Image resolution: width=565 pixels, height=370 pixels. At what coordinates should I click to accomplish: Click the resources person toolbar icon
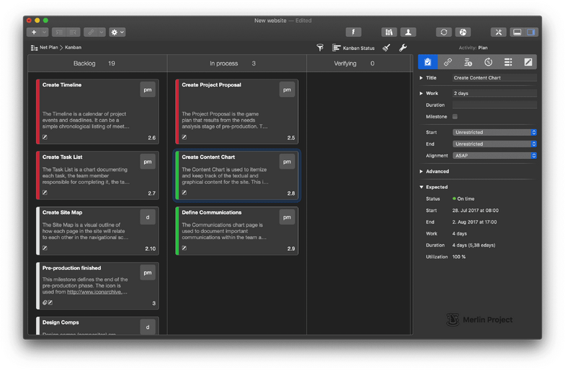pos(407,32)
